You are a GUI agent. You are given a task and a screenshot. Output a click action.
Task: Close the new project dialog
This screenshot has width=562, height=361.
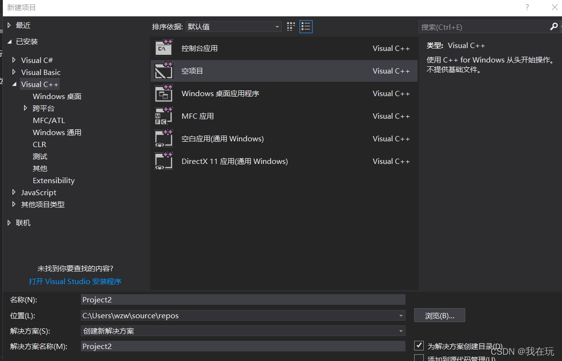coord(554,7)
